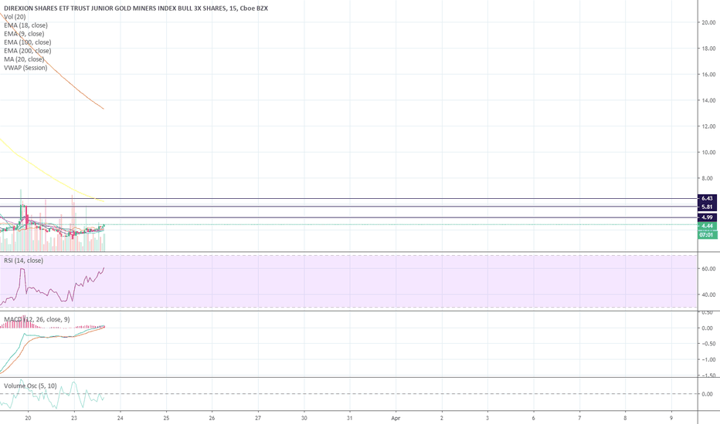Select the EMA (18, close) indicator label
This screenshot has width=720, height=424.
pyautogui.click(x=25, y=25)
